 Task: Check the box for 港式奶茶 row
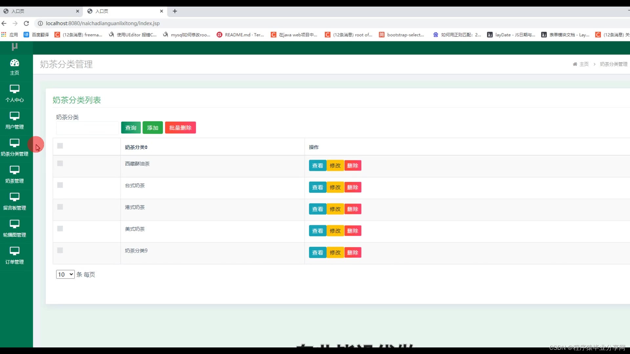pyautogui.click(x=60, y=207)
